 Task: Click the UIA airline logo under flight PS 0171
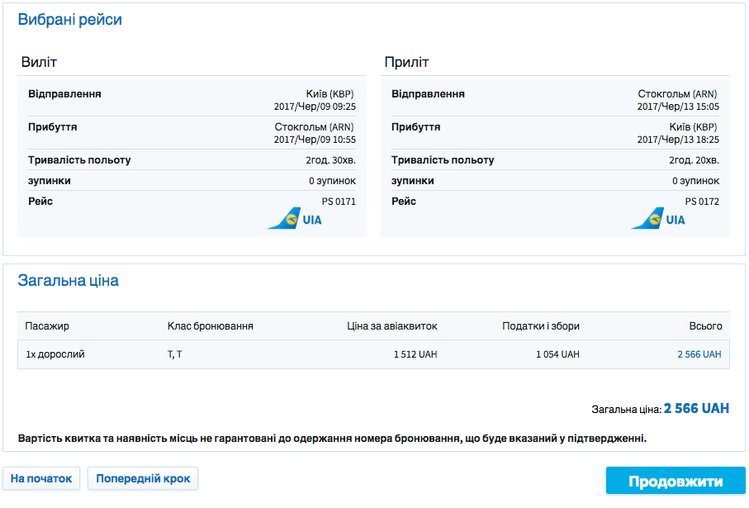pyautogui.click(x=295, y=219)
